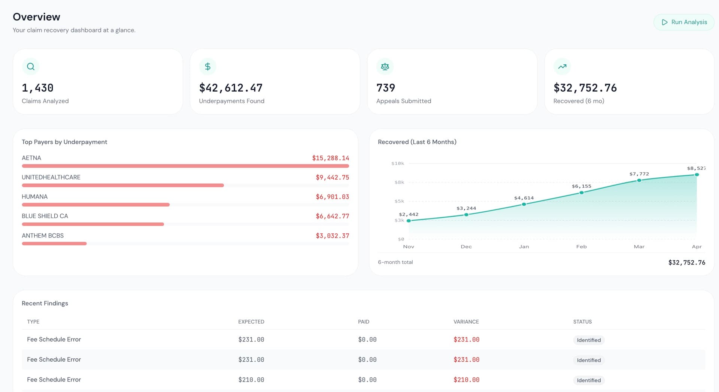
Task: Click the 6-month total $32,752.76 below chart
Action: 686,263
